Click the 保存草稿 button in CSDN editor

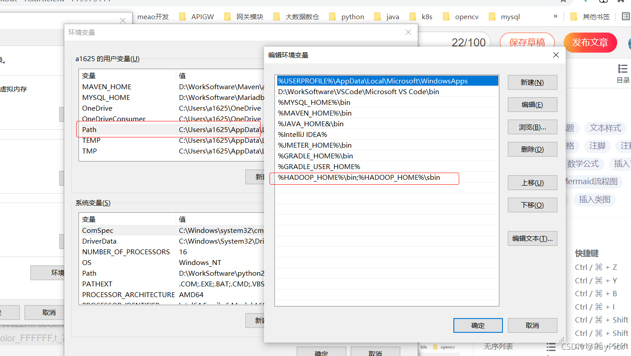pyautogui.click(x=527, y=42)
